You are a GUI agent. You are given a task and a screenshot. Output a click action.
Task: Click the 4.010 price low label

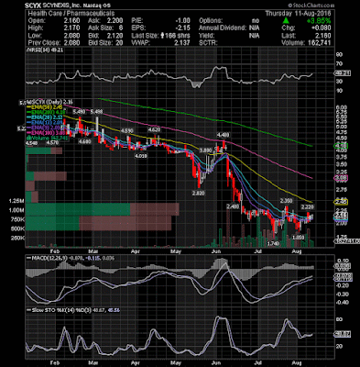click(141, 156)
